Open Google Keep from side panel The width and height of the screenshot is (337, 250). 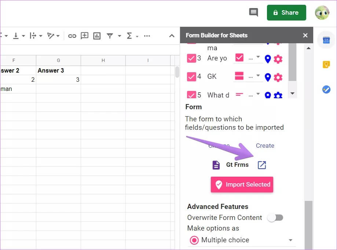[326, 65]
